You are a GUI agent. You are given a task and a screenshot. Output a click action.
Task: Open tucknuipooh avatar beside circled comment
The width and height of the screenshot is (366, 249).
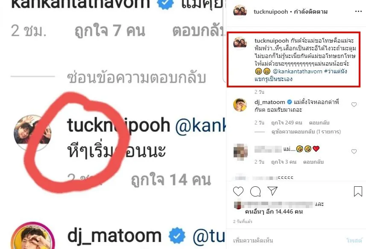click(32, 132)
